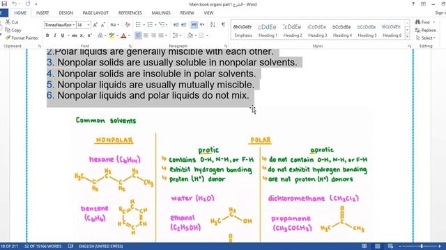Open Change Case dropdown
Viewport: 446px width, 250px height.
pos(114,25)
